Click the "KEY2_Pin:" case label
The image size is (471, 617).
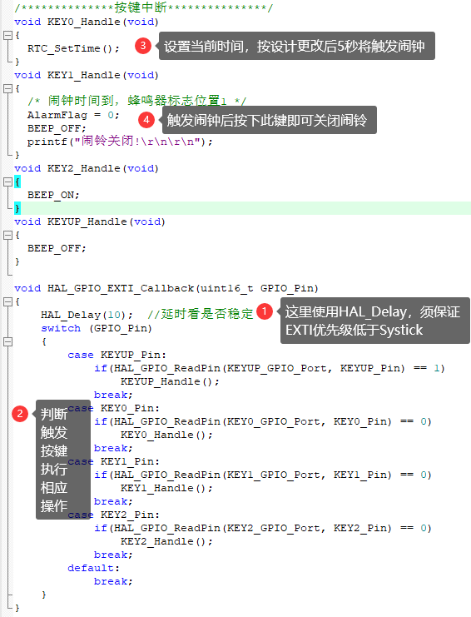coord(130,515)
